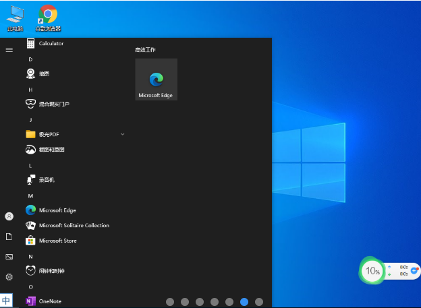Click the letter L section header
Image resolution: width=421 pixels, height=308 pixels.
coord(30,166)
